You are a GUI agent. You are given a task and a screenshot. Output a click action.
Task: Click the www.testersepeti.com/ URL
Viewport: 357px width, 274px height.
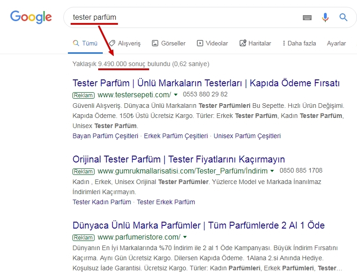[x=134, y=95]
